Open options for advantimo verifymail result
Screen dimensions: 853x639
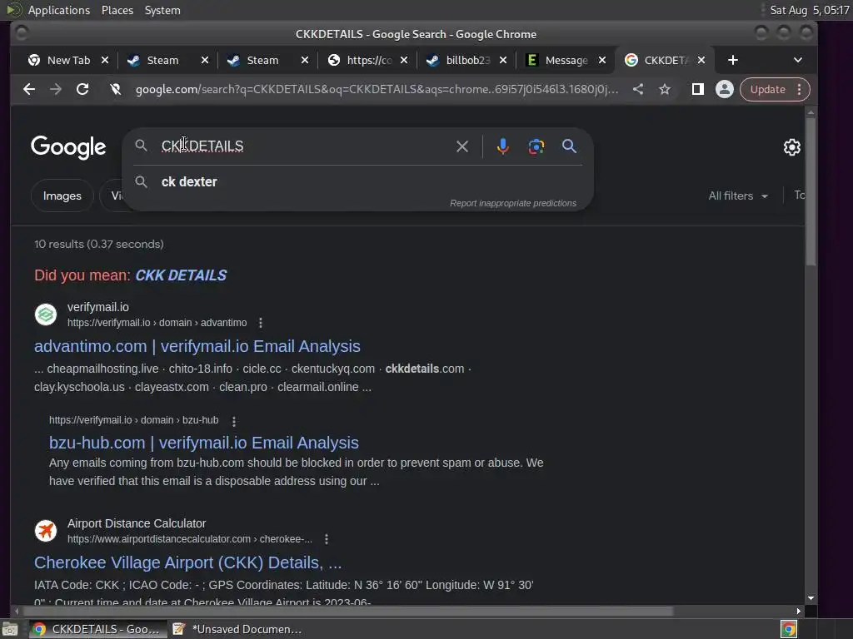click(x=261, y=323)
